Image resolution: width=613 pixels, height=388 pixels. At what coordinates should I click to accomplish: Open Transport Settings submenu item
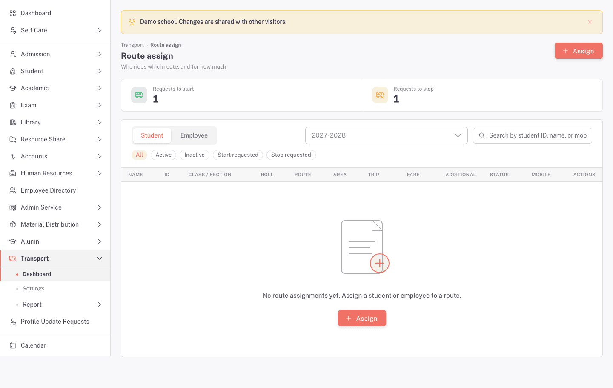point(55,289)
